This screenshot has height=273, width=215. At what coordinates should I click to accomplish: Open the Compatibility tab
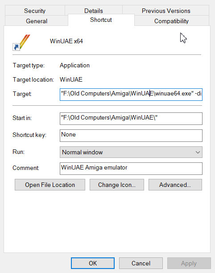tap(171, 21)
